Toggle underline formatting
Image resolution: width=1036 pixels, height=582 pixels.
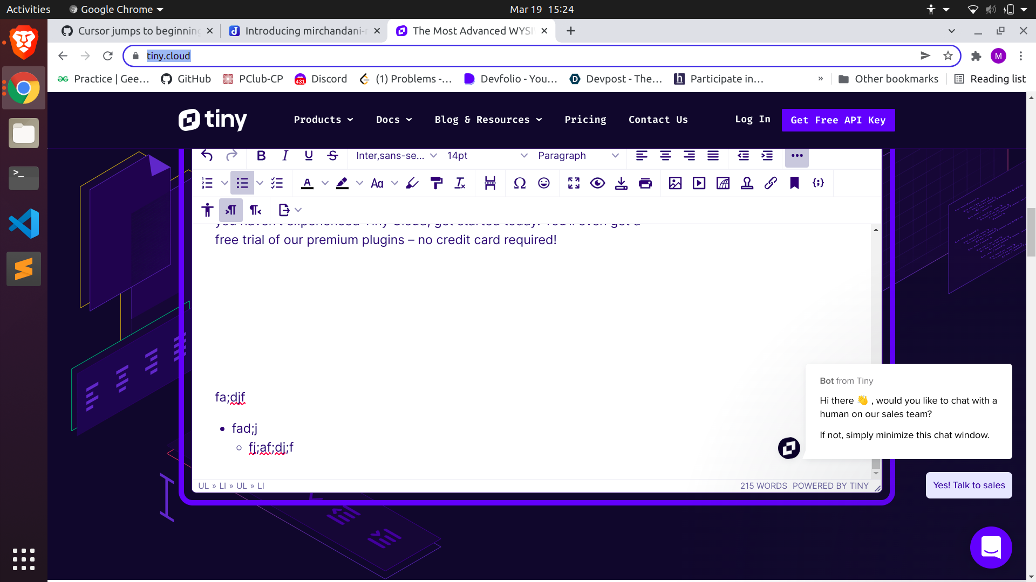point(309,156)
